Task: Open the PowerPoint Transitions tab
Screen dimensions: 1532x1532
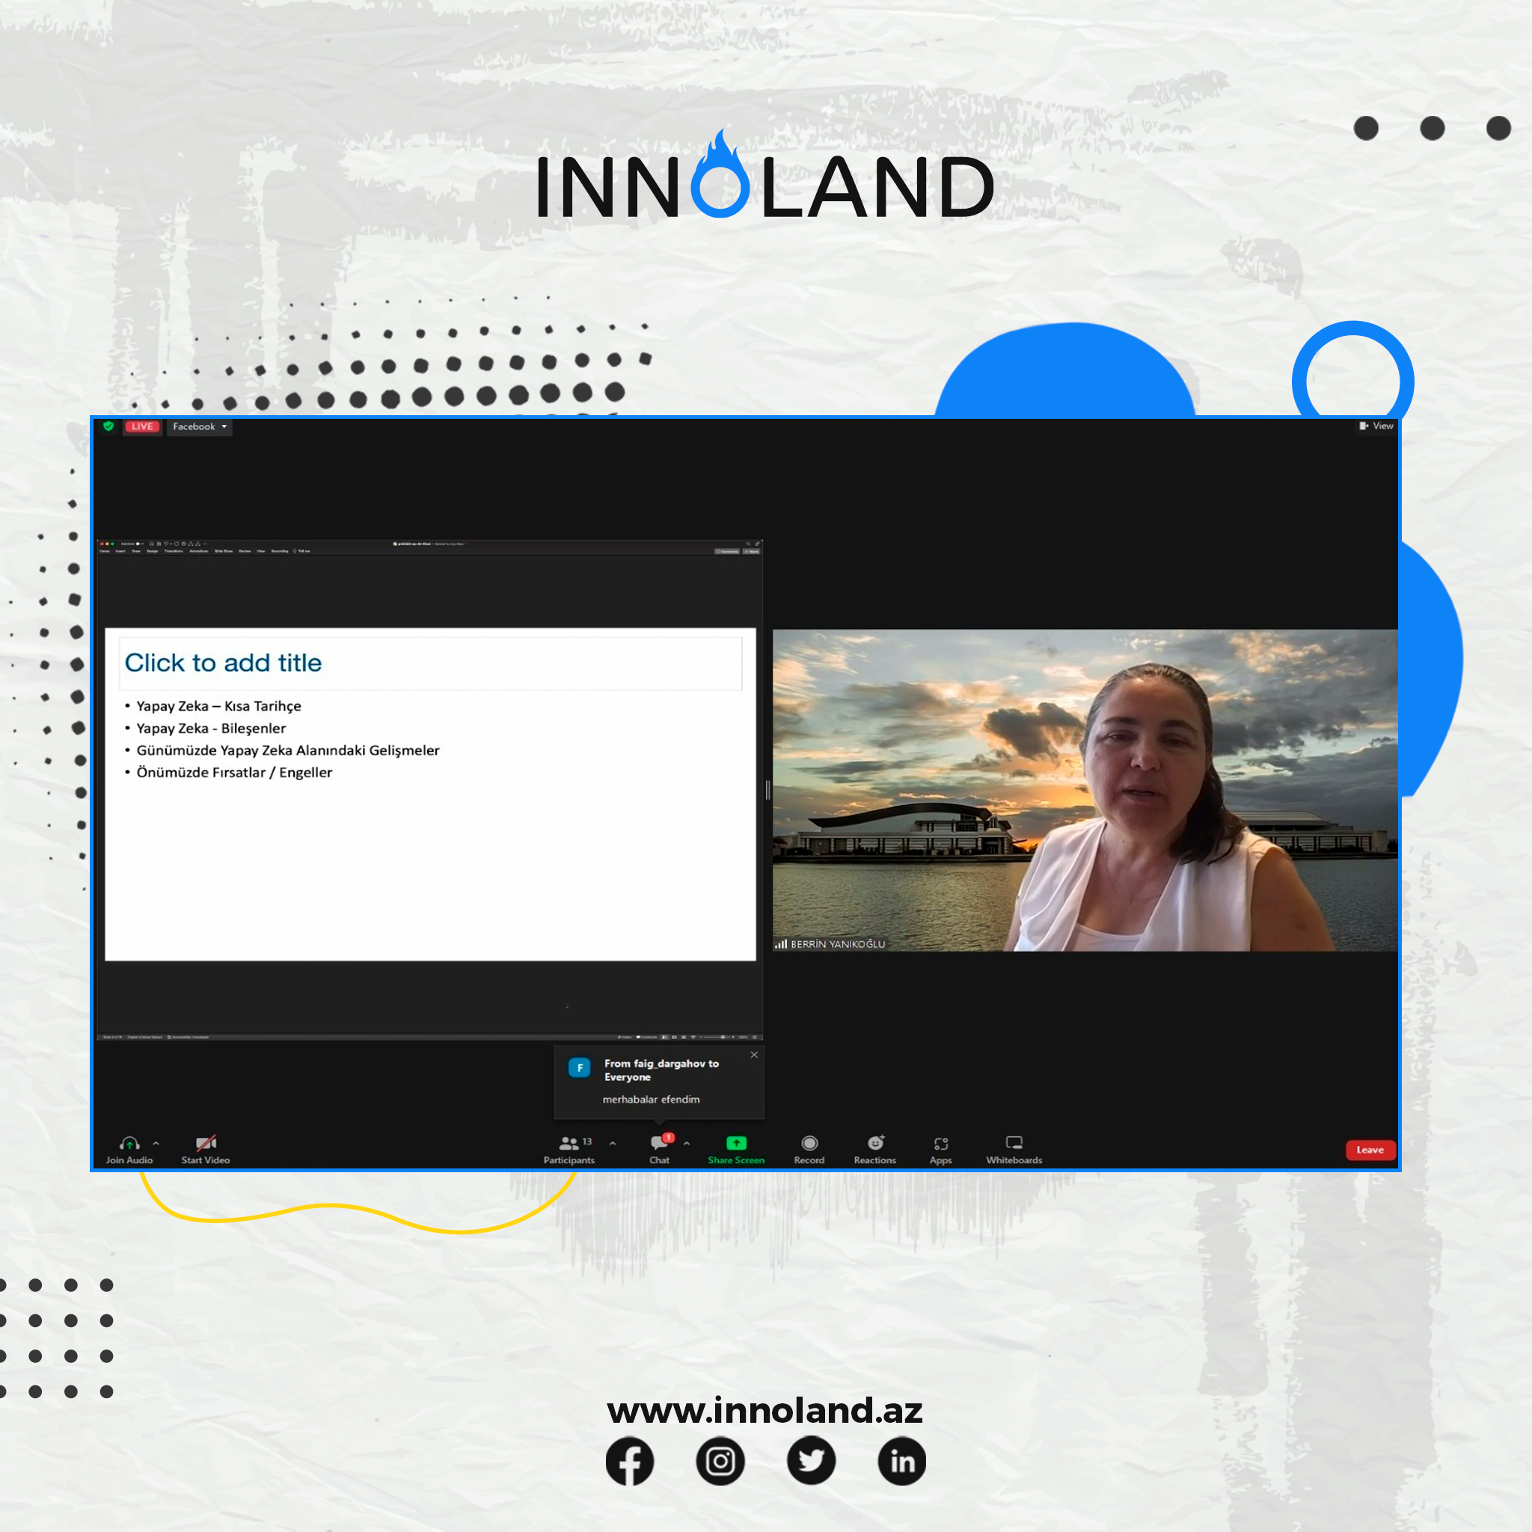Action: tap(174, 551)
